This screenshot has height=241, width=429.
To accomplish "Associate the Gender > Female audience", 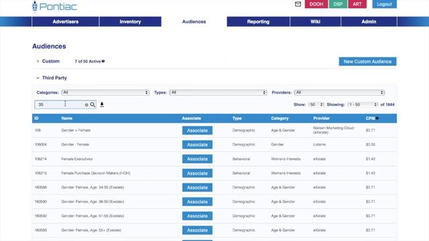I will pyautogui.click(x=197, y=131).
